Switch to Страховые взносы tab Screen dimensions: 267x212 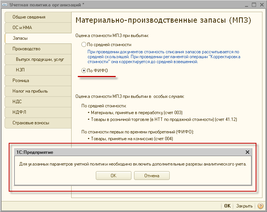38,123
